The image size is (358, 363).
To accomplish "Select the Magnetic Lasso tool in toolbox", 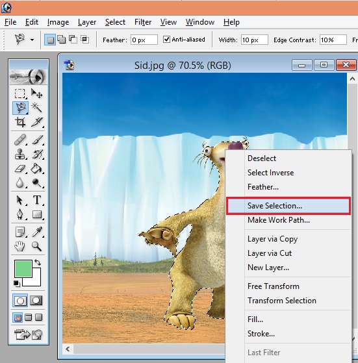I will coord(20,108).
